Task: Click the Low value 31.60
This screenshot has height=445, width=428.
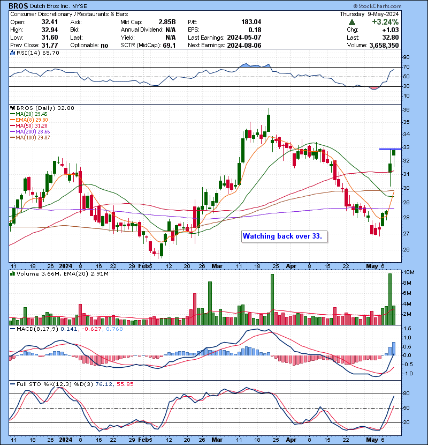Action: coord(50,38)
